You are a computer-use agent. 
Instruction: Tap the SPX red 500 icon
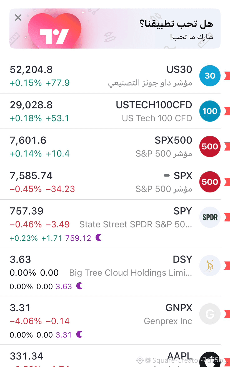210,182
